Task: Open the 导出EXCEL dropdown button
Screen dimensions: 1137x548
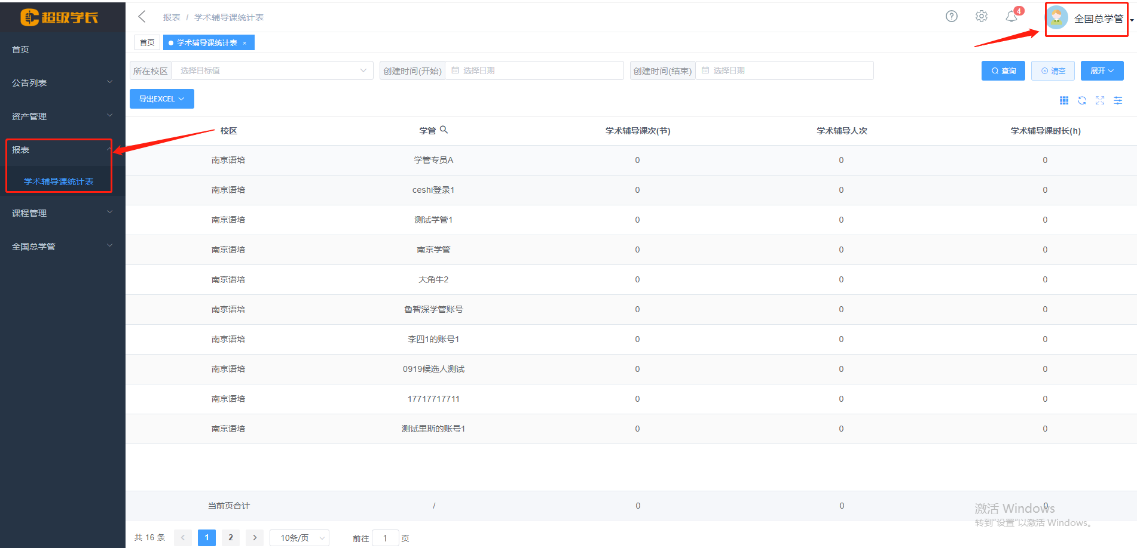Action: click(x=161, y=99)
